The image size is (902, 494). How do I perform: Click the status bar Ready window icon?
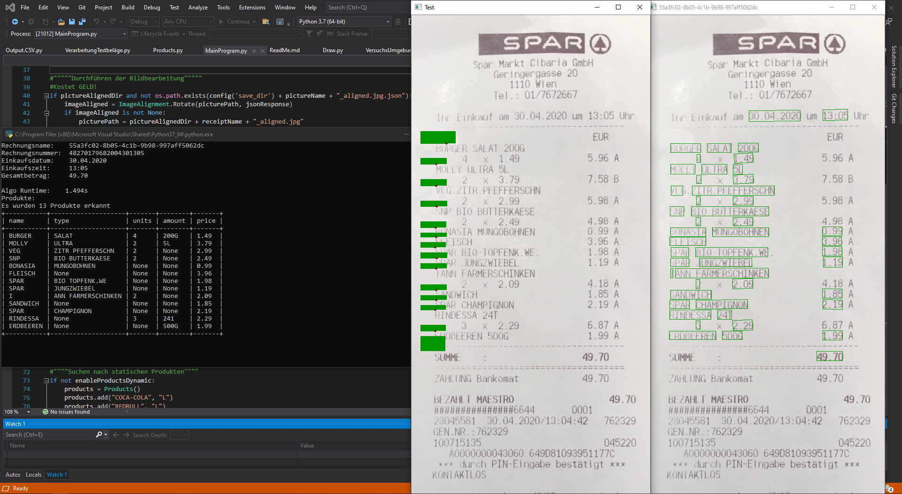(6, 488)
